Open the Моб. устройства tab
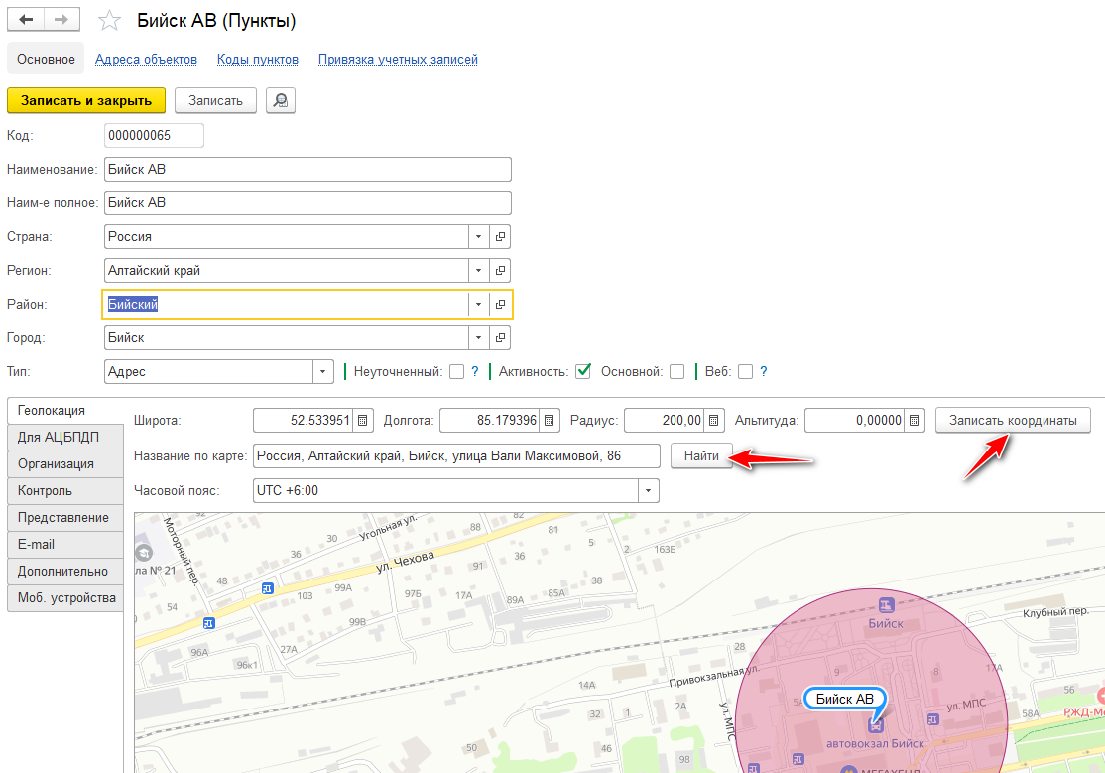The width and height of the screenshot is (1105, 773). pyautogui.click(x=65, y=597)
